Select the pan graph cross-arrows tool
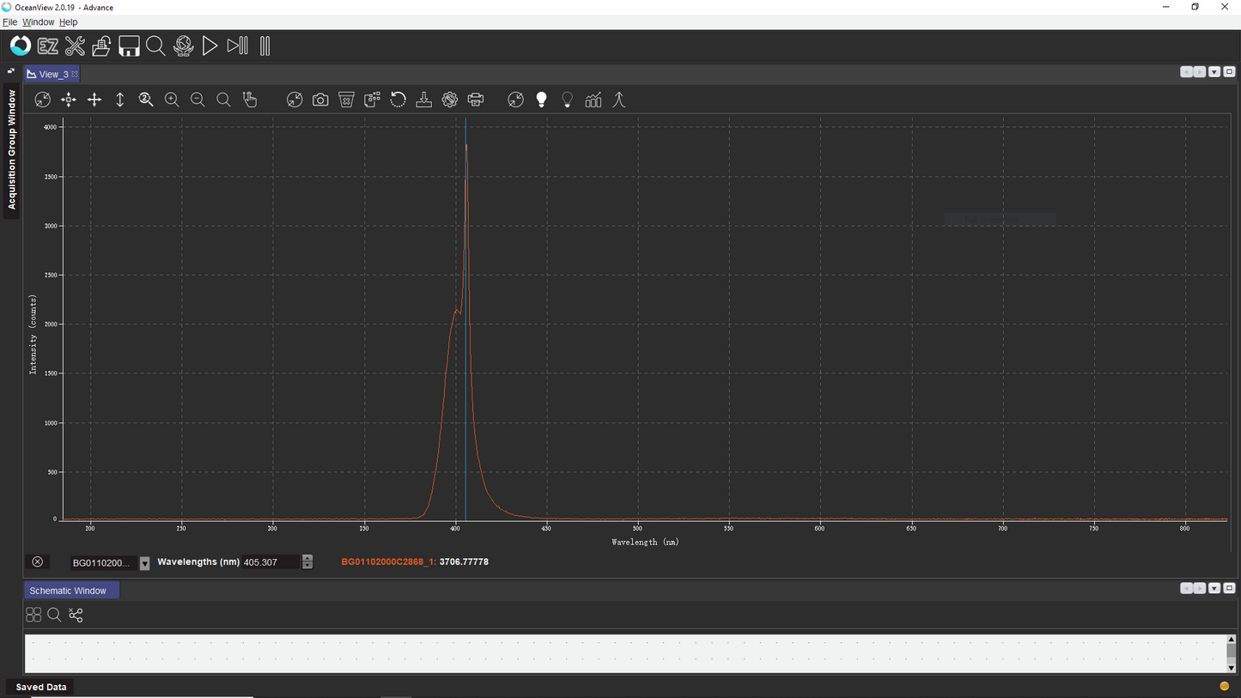Image resolution: width=1241 pixels, height=698 pixels. 94,100
